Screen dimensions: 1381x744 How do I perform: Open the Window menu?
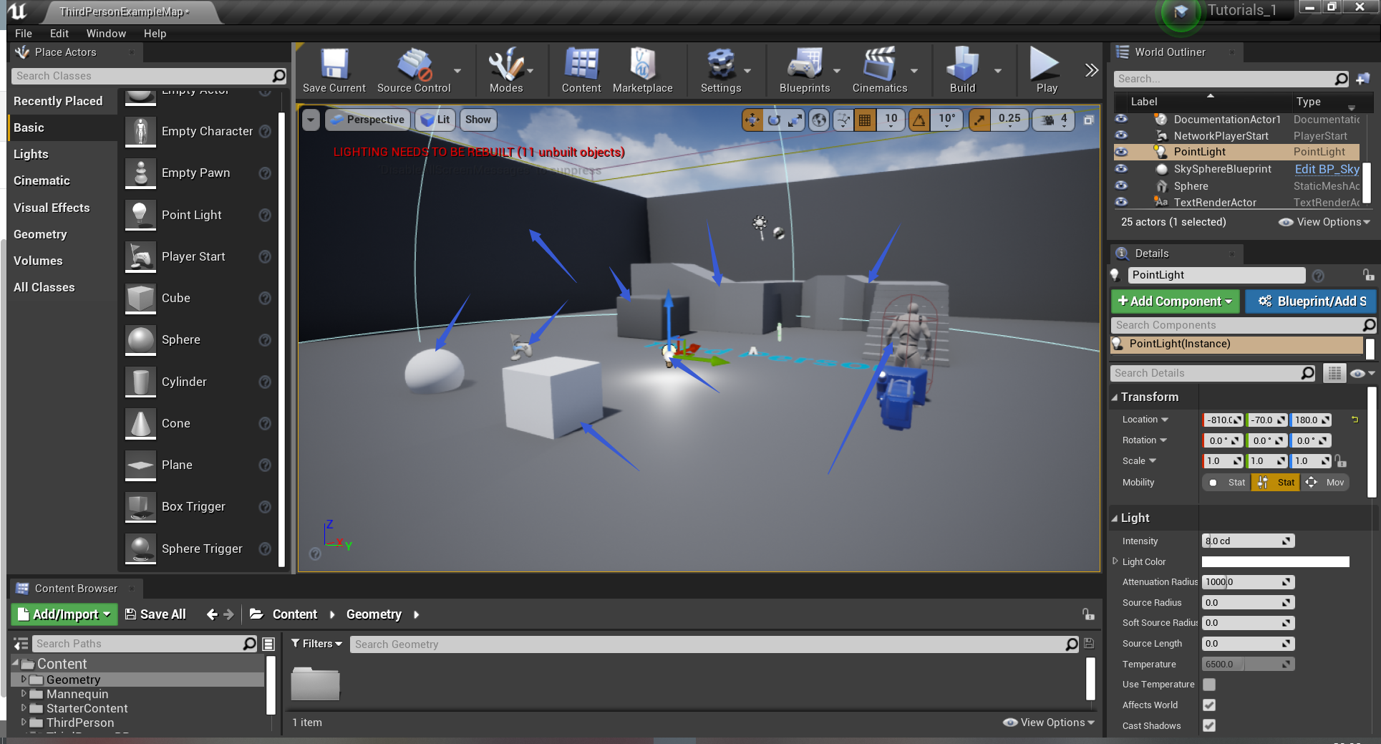pos(106,34)
